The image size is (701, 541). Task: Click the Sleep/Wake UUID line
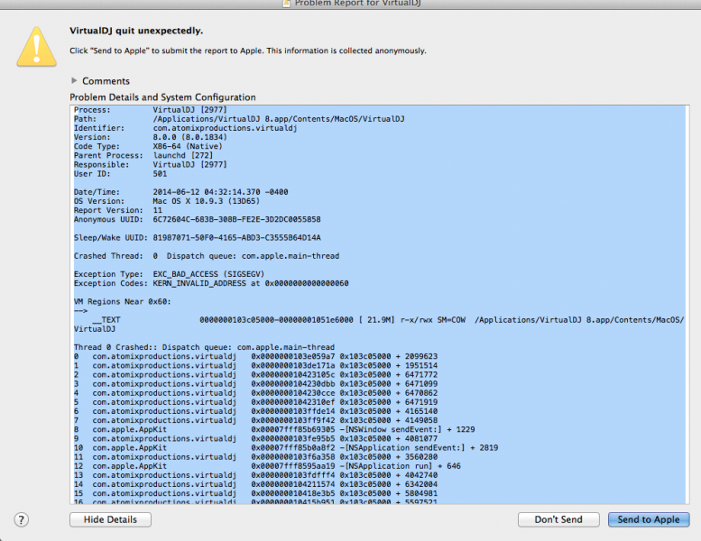198,238
